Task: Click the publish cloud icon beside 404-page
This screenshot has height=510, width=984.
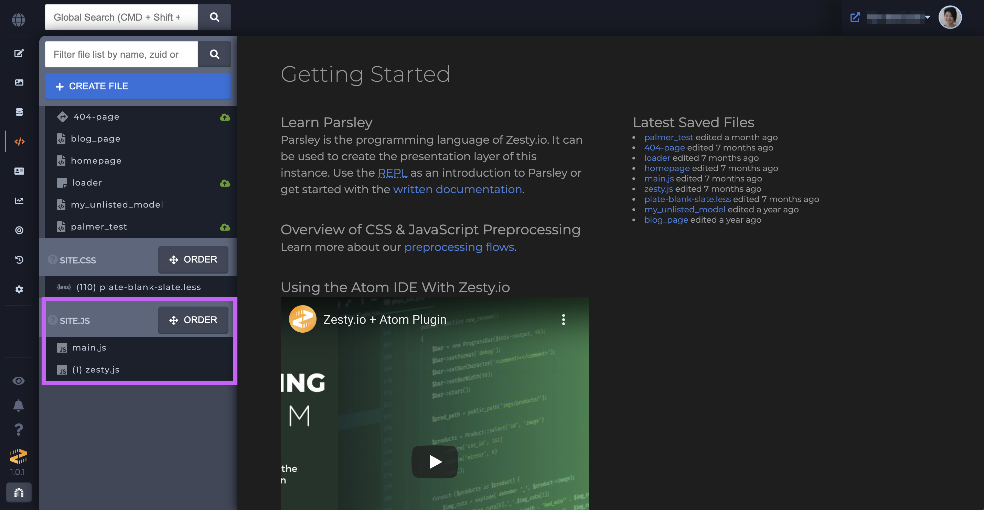Action: click(225, 117)
